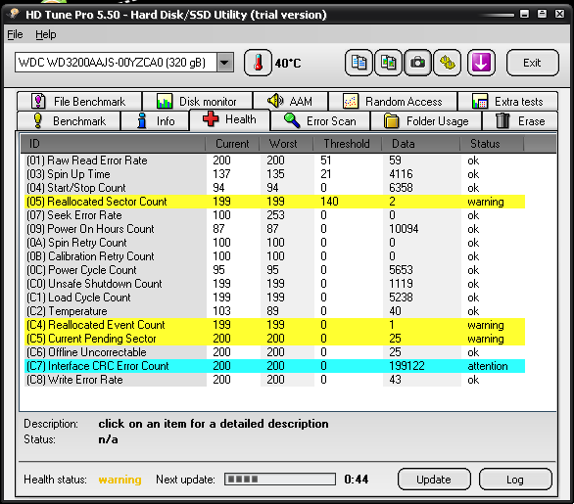Viewport: 574px width, 504px height.
Task: Click the purple download arrow icon
Action: (481, 63)
